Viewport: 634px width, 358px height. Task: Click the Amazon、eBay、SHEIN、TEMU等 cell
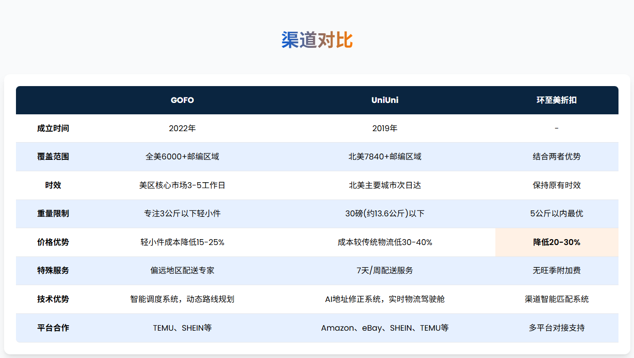tap(385, 328)
